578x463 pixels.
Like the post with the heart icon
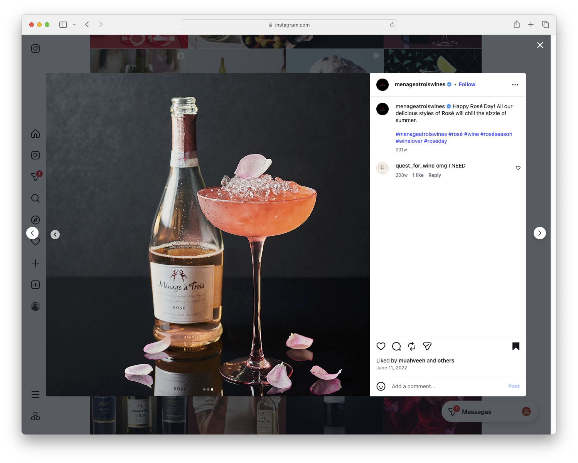pos(381,346)
